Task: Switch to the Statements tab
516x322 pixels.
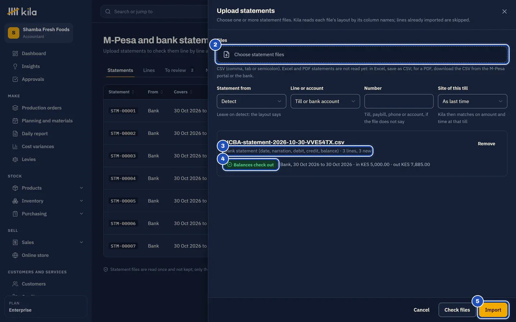Action: (x=120, y=70)
